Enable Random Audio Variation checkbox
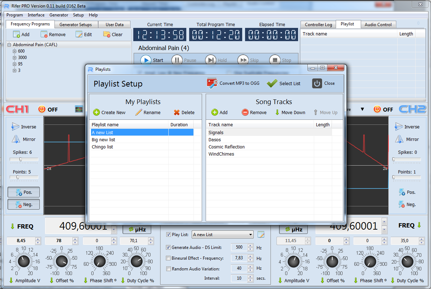 (169, 269)
